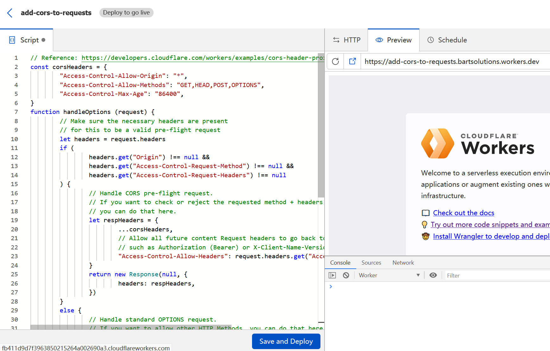Viewport: 550px width, 351px height.
Task: Click line number 25 in gutter
Action: (x=15, y=274)
